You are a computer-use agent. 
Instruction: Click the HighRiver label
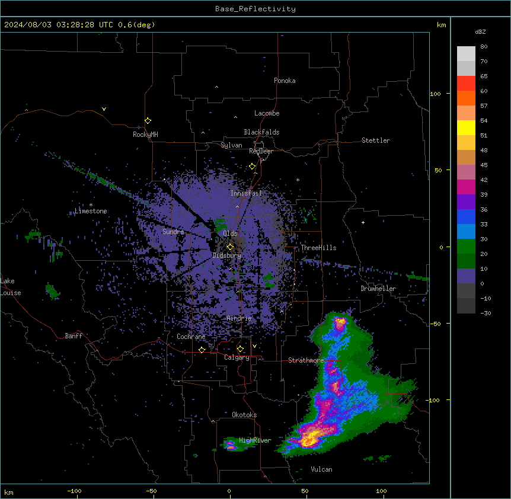pos(255,440)
